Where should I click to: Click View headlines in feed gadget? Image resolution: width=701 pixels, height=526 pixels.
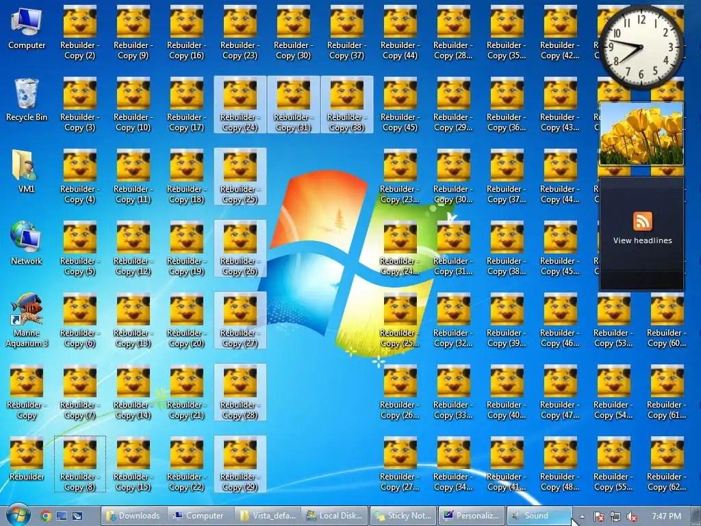642,240
